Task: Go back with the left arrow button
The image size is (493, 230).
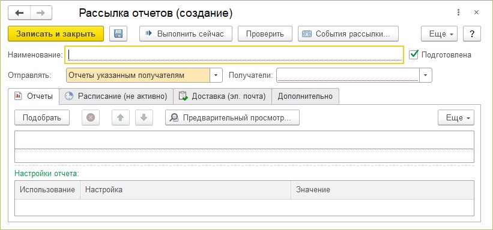Action: click(19, 13)
